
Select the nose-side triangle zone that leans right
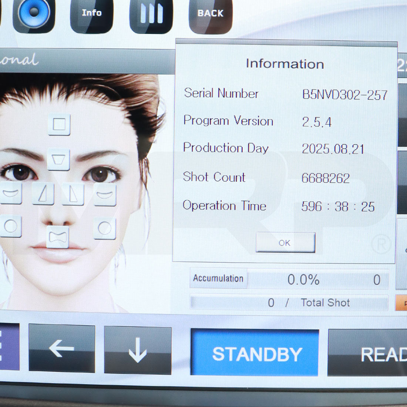[x=43, y=194]
